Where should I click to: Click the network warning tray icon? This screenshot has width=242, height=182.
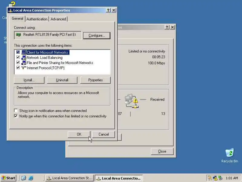(x=215, y=178)
